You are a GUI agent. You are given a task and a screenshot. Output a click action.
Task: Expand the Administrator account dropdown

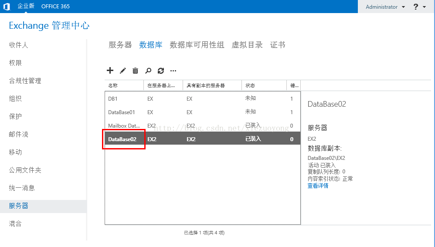[x=403, y=7]
